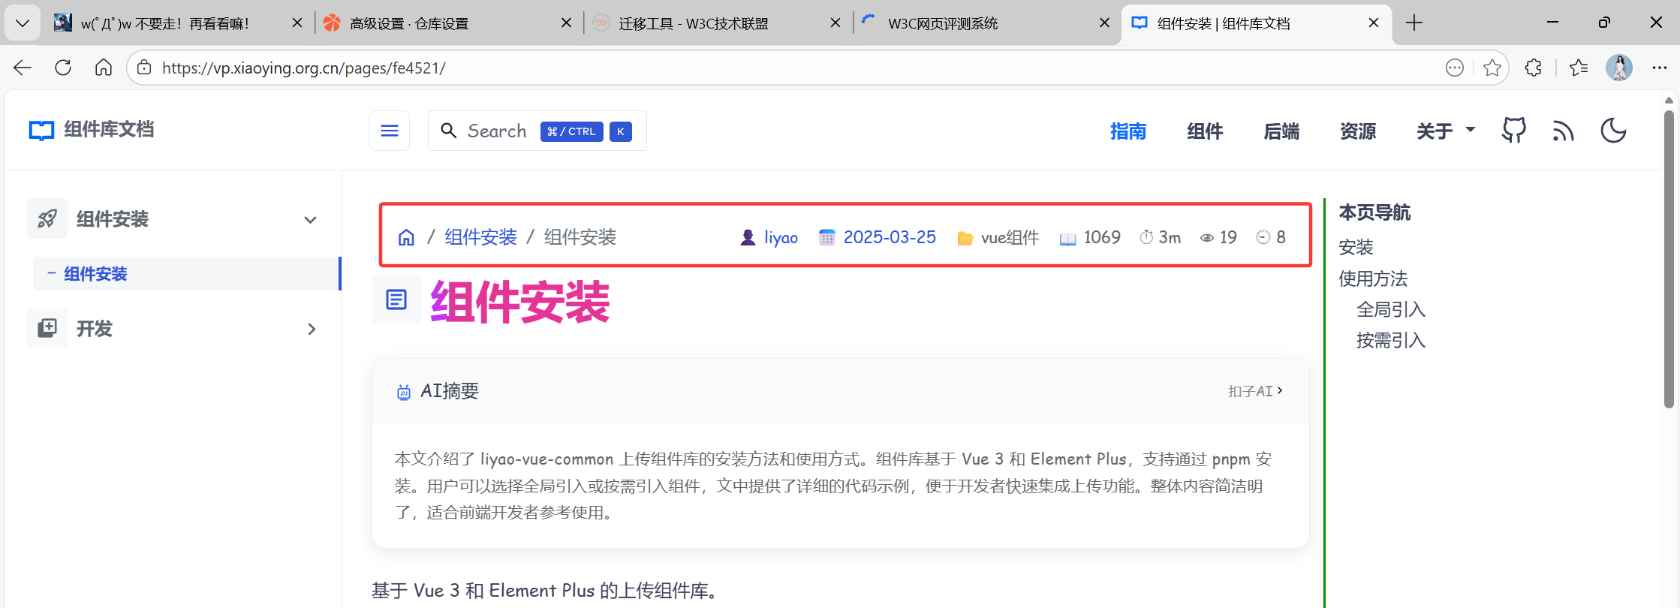Click the GitHub icon in the navbar
Image resolution: width=1680 pixels, height=608 pixels.
(x=1513, y=131)
